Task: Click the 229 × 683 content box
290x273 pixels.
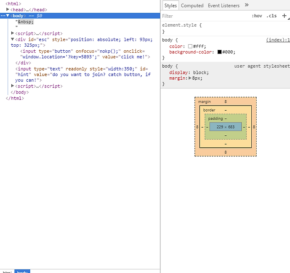Action: point(226,127)
